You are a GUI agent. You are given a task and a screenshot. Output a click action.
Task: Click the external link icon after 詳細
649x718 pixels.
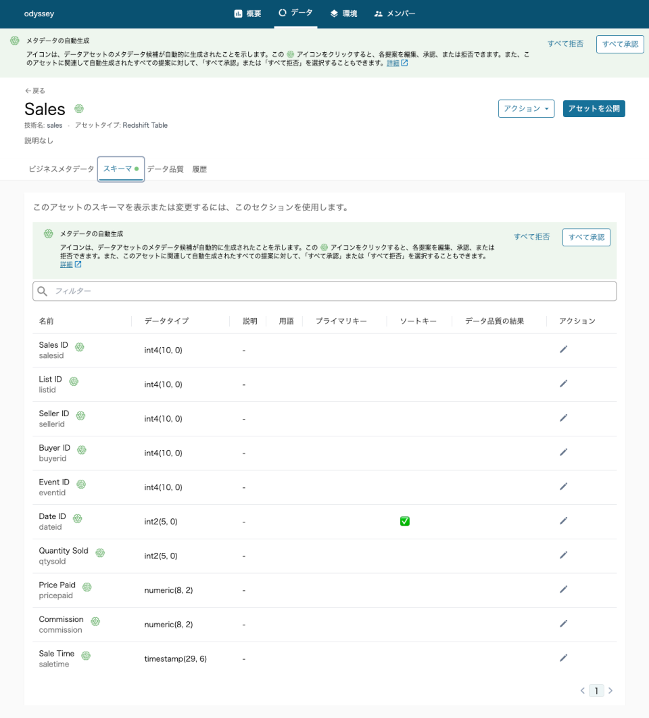click(x=77, y=264)
